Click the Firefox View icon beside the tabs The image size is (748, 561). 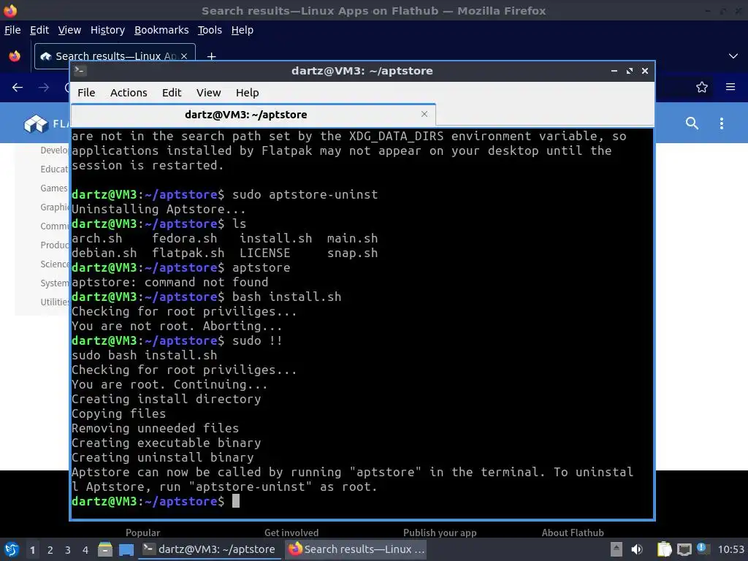tap(15, 56)
